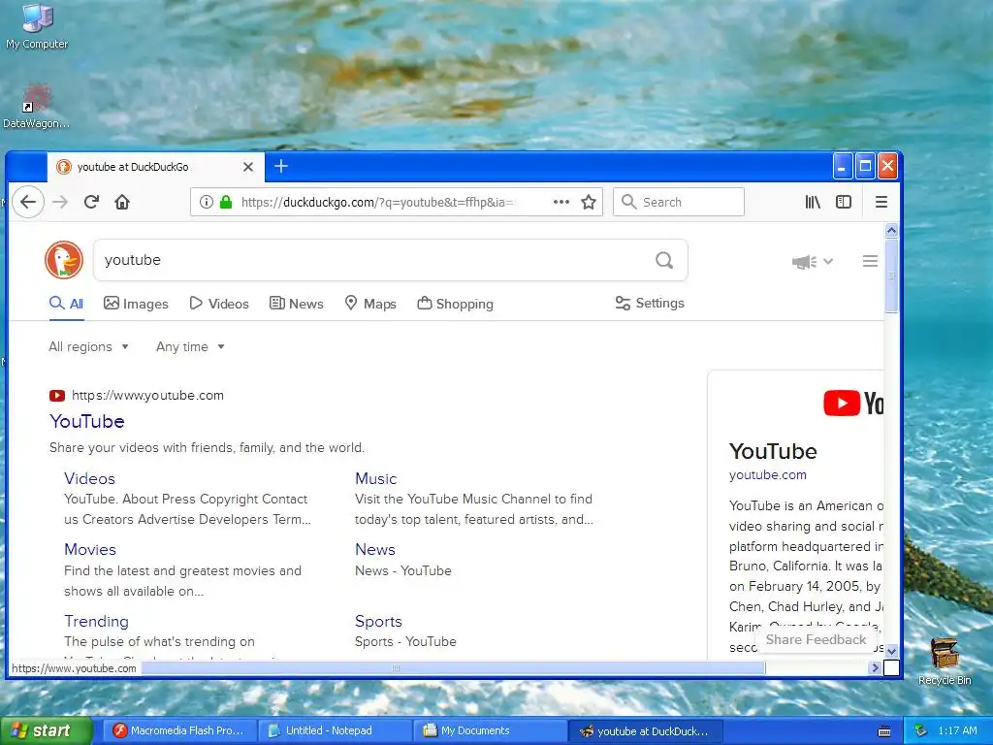This screenshot has width=993, height=745.
Task: Select the Maps search tab
Action: click(x=370, y=304)
